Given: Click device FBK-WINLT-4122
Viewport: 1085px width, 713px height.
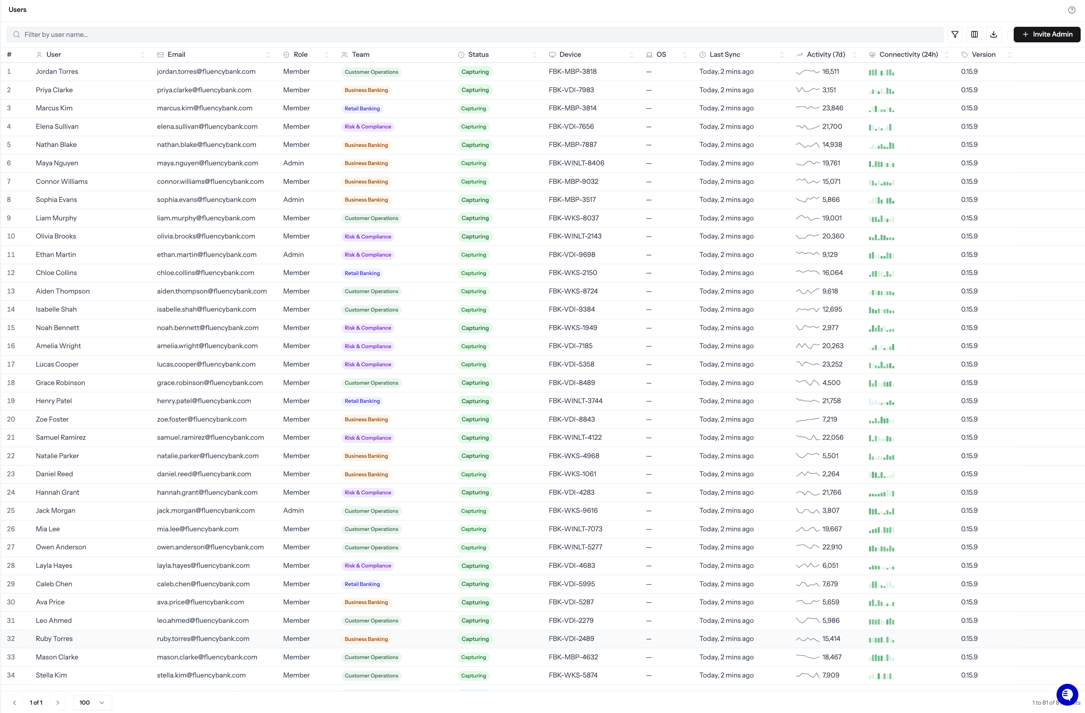Looking at the screenshot, I should coord(575,437).
